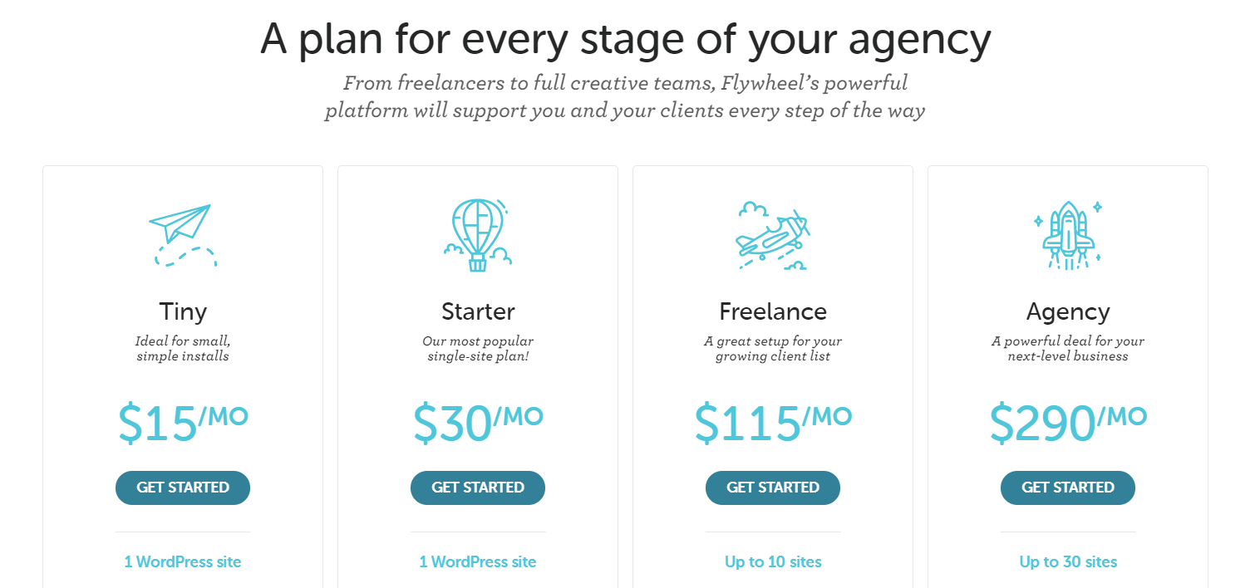Click the Freelance plan card
The image size is (1255, 588).
(773, 374)
